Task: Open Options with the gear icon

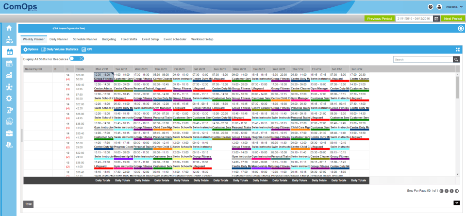Action: click(31, 50)
